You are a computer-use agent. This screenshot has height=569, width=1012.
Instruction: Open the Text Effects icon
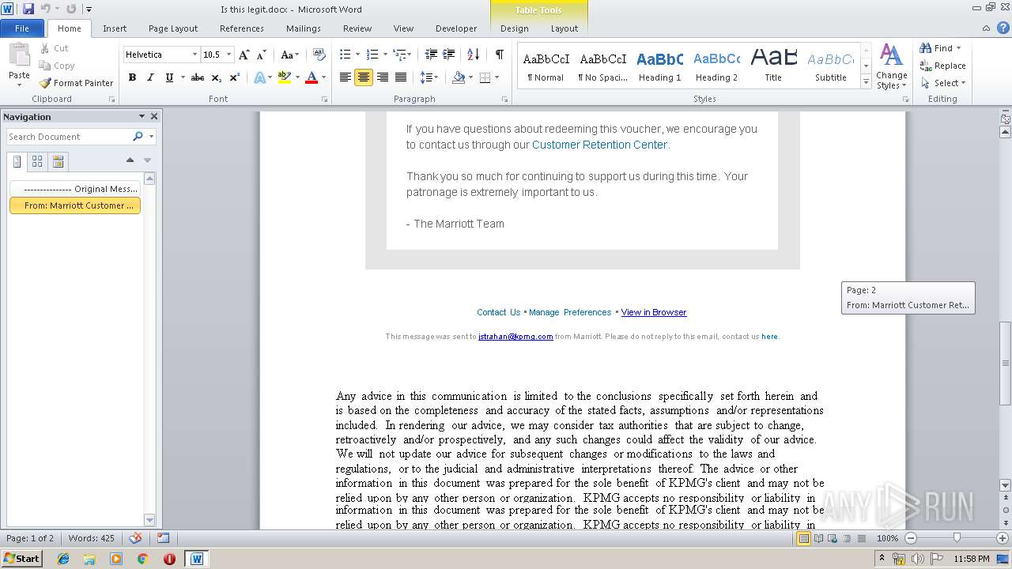tap(259, 77)
